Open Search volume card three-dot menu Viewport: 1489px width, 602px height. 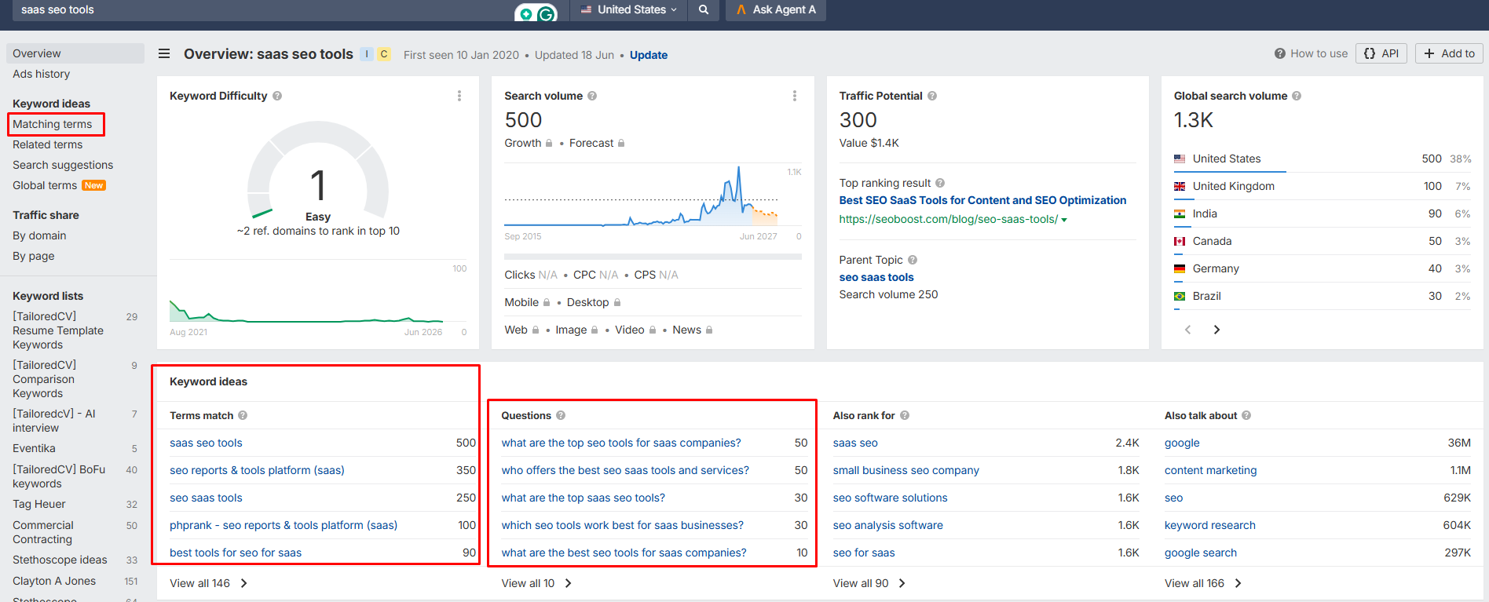795,96
